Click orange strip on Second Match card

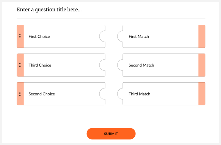point(202,65)
